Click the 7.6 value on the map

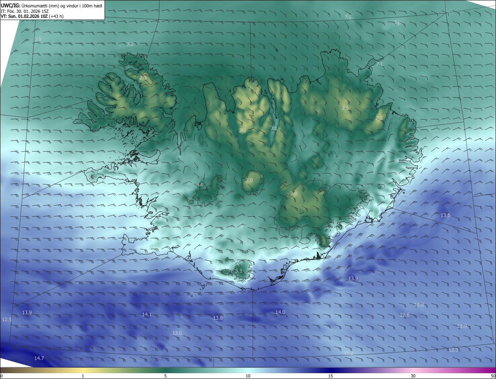click(397, 23)
